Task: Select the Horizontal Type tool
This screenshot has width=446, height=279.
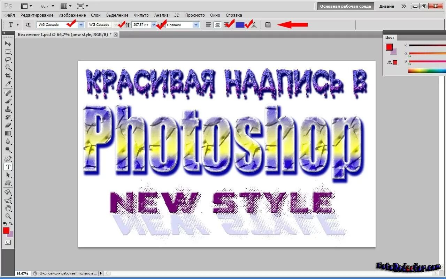Action: click(x=8, y=167)
